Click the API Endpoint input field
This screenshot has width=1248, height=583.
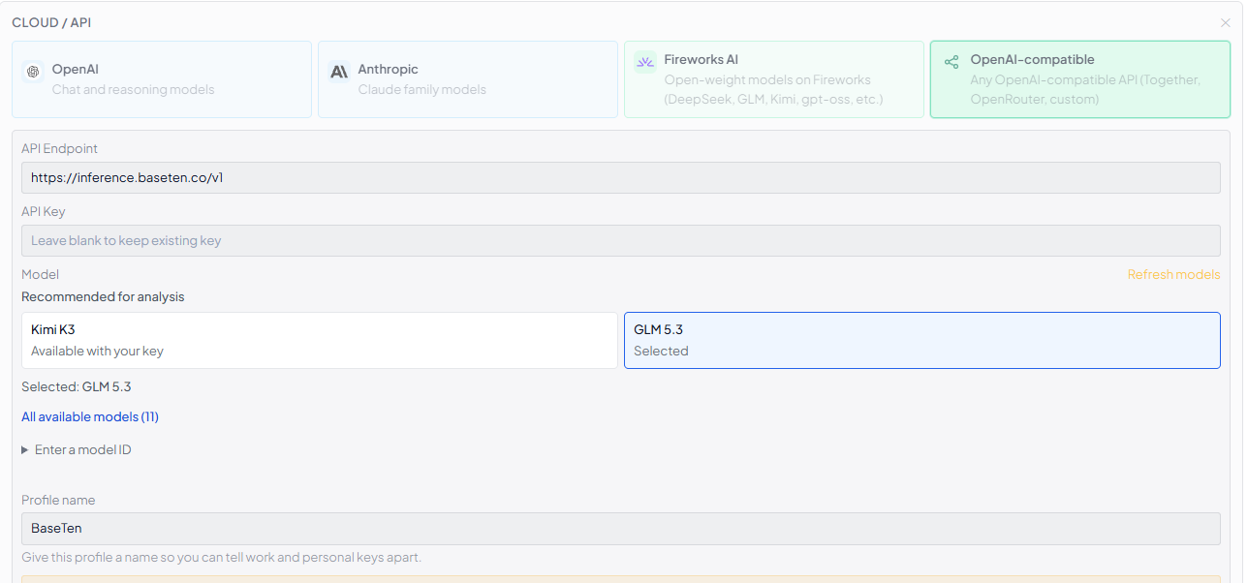click(621, 178)
